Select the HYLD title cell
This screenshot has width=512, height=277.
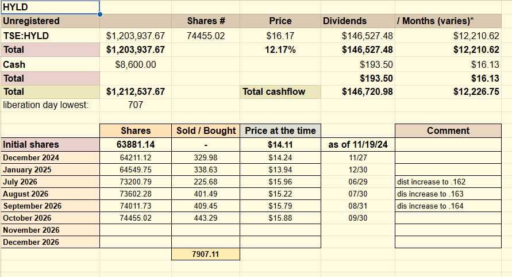tap(51, 7)
